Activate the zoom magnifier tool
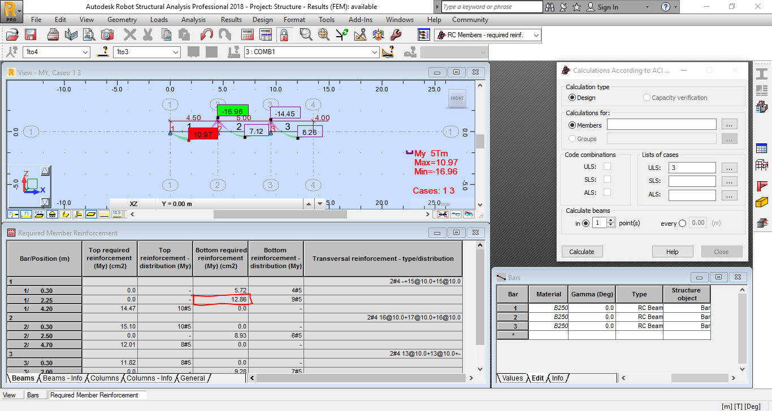772x411 pixels. point(306,34)
